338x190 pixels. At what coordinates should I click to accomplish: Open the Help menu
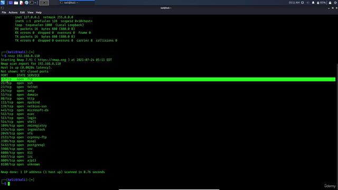coord(39,13)
